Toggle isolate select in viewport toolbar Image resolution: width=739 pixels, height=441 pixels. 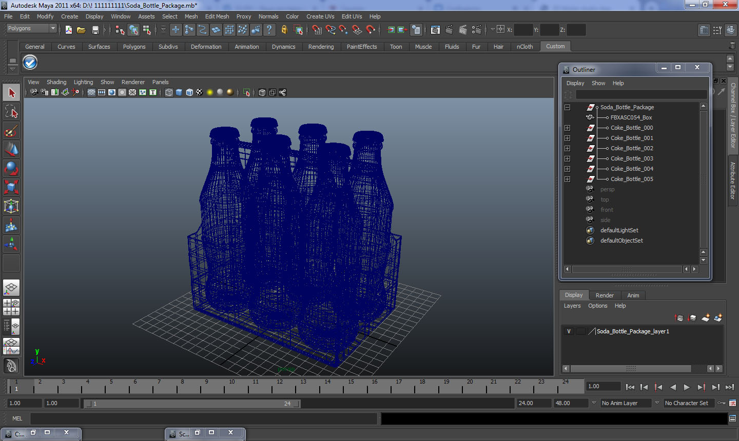pos(246,92)
